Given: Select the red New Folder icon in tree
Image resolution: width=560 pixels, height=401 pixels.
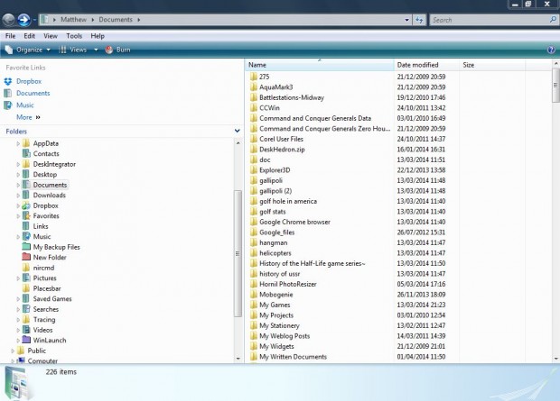Looking at the screenshot, I should point(25,257).
